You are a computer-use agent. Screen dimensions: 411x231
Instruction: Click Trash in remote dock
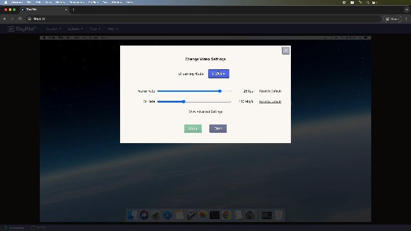coord(279,216)
